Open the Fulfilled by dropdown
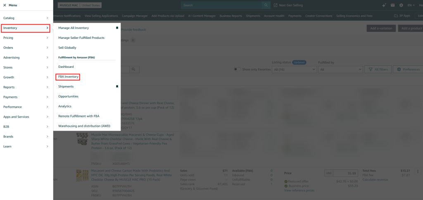 (340, 69)
